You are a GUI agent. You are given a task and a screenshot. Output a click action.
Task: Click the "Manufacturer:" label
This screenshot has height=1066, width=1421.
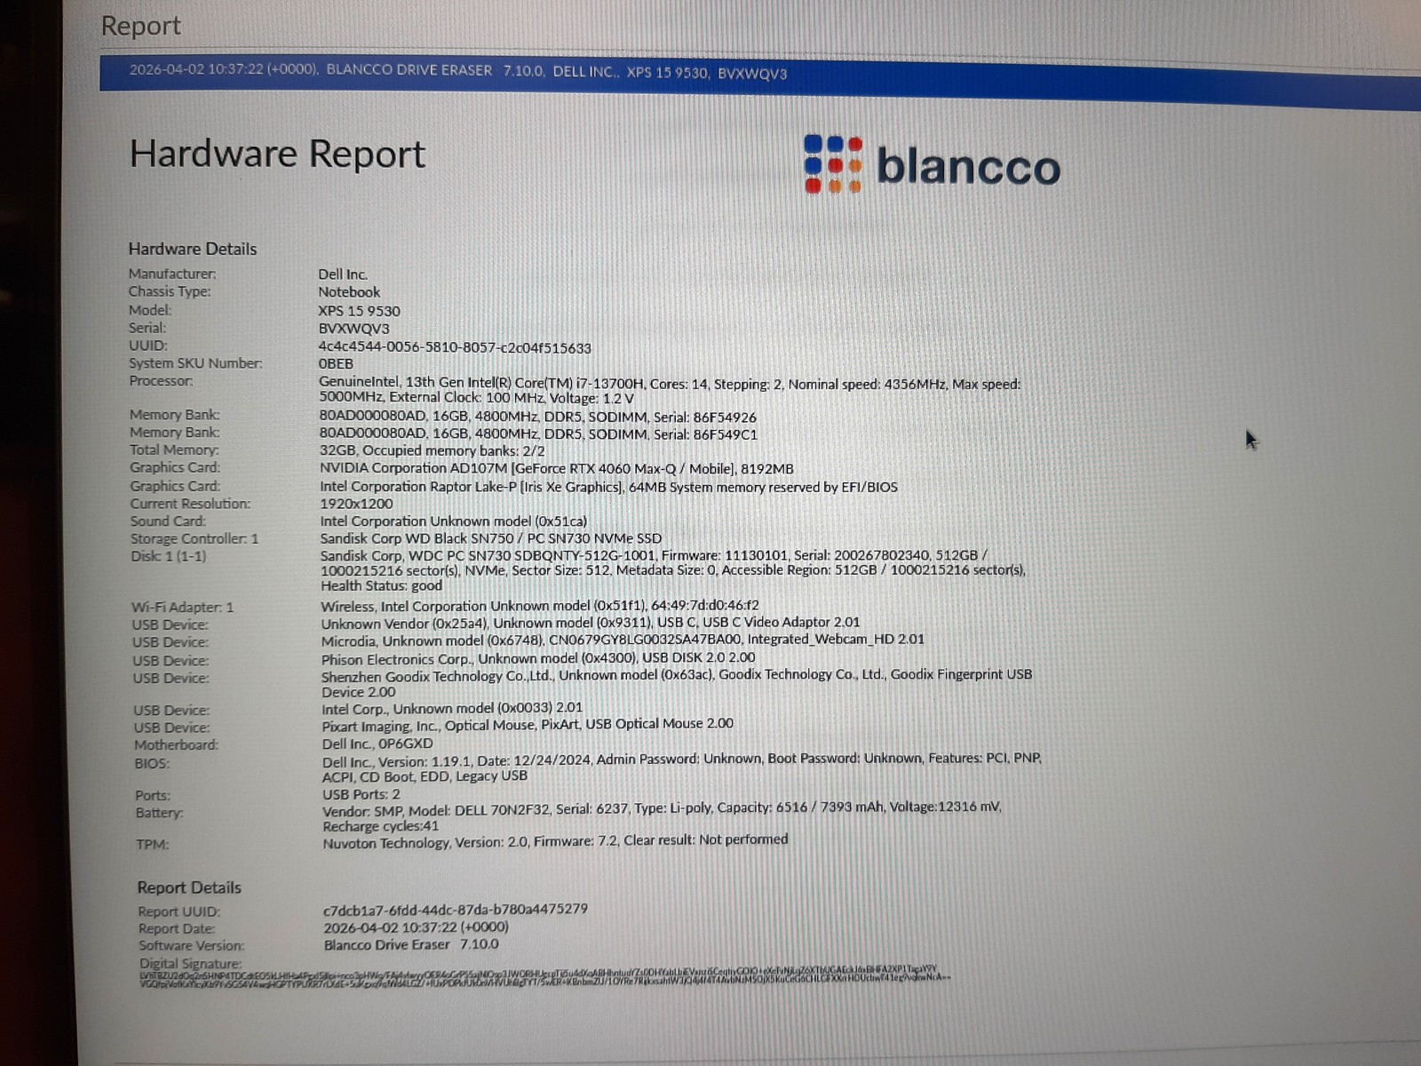click(172, 274)
